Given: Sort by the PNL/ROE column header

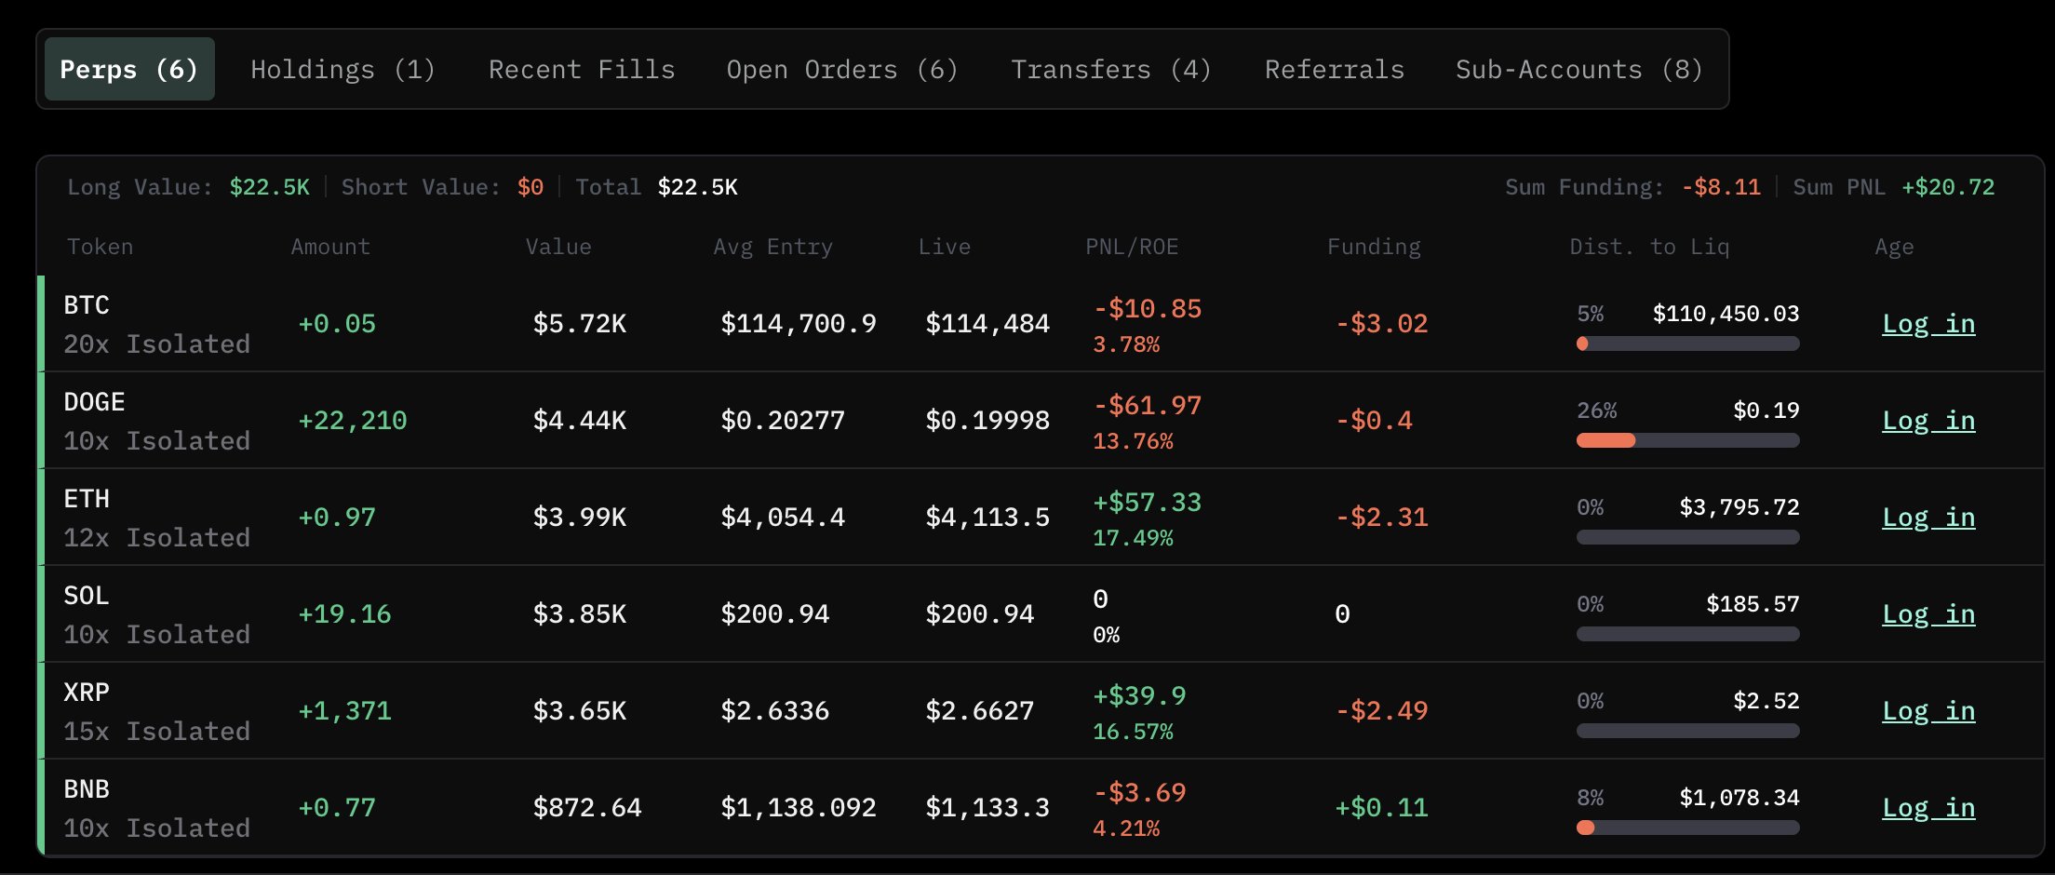Looking at the screenshot, I should pos(1132,247).
